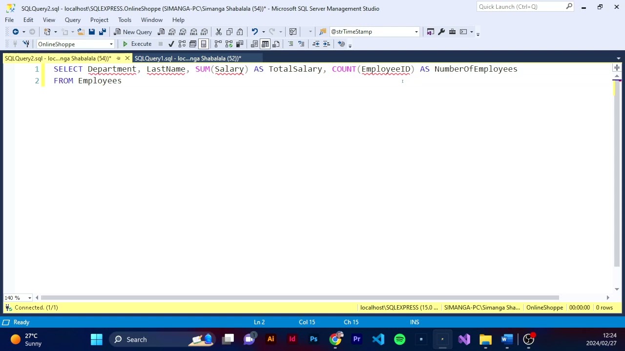Uncomment the selected lines

301,44
